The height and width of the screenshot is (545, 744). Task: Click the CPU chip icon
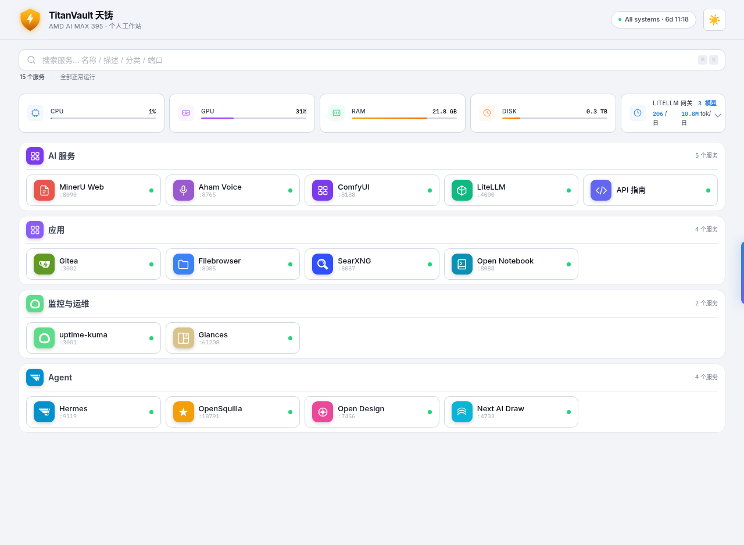point(35,113)
